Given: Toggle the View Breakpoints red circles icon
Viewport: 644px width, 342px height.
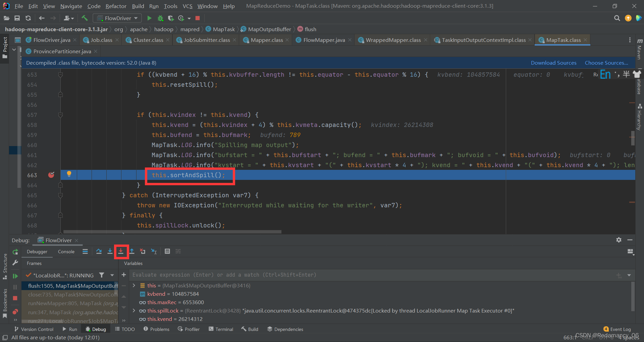Looking at the screenshot, I should click(x=15, y=312).
